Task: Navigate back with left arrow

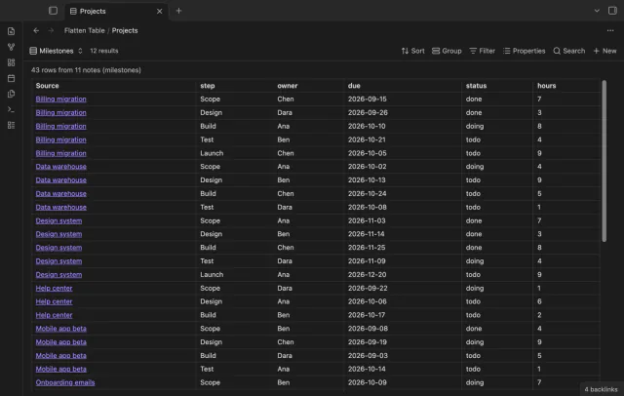Action: [x=36, y=30]
